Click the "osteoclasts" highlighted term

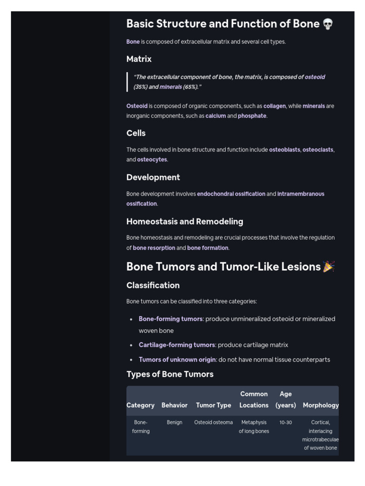coord(318,150)
